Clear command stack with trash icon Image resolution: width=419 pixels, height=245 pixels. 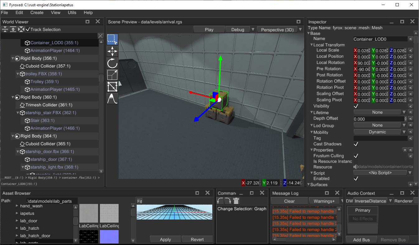(x=236, y=201)
